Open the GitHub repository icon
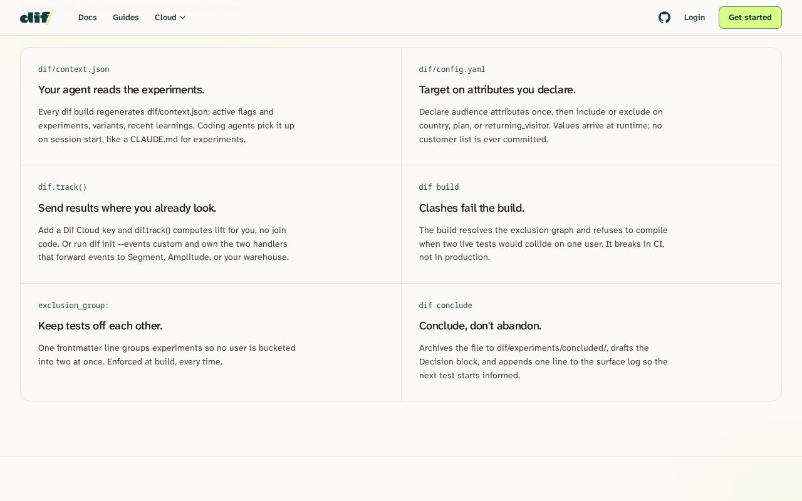Screen dimensions: 802x501 [x=664, y=18]
